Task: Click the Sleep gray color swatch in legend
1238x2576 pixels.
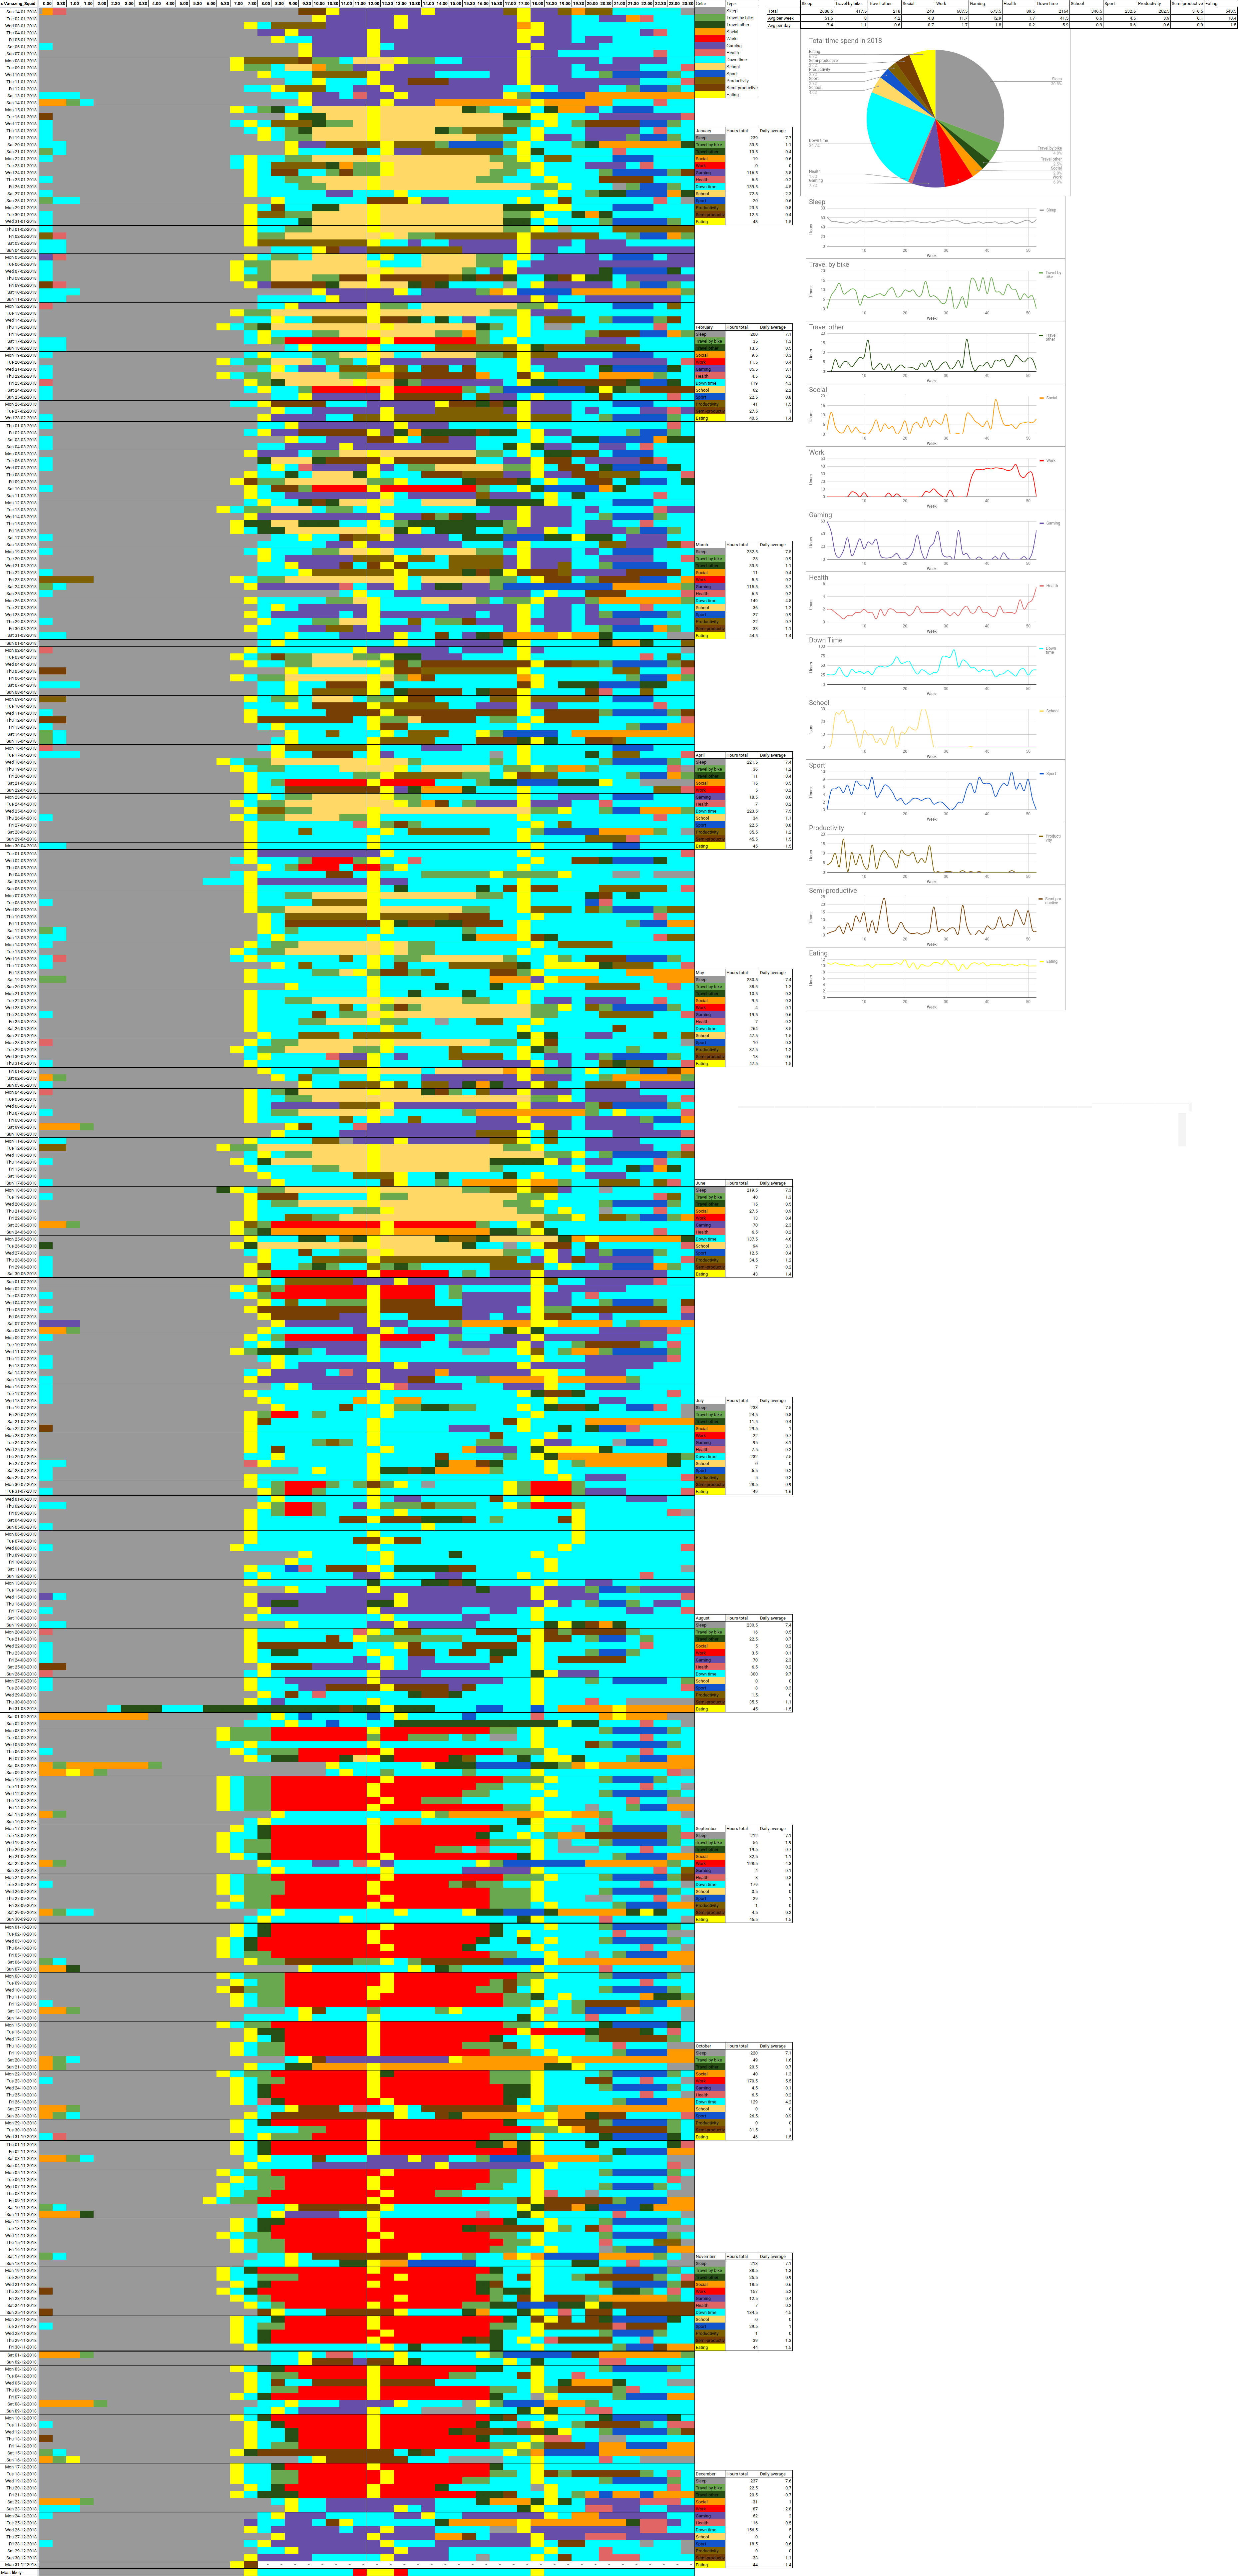Action: (710, 11)
